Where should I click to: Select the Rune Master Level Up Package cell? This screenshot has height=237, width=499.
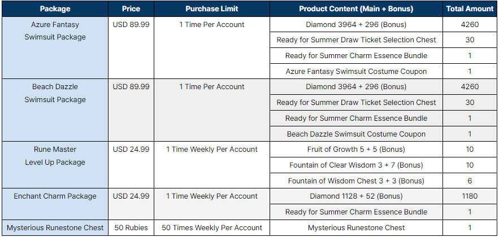(55, 165)
